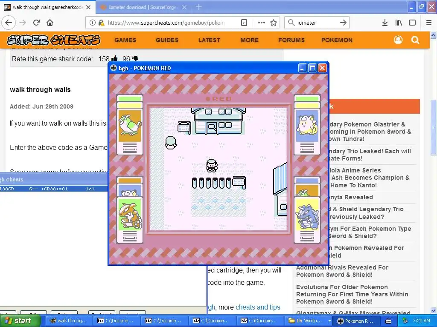
Task: Switch to Pokemon Red taskbar button
Action: [x=356, y=321]
